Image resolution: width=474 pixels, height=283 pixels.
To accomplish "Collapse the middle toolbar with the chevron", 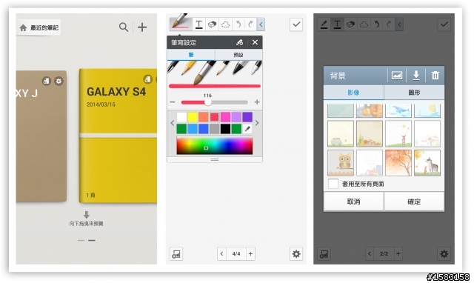I will [x=261, y=24].
